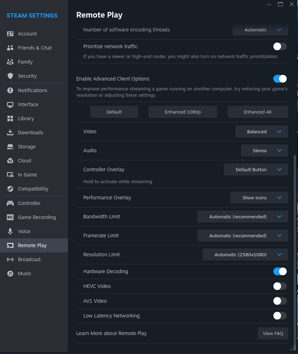Open the Video Balanced dropdown
The height and width of the screenshot is (354, 298).
click(262, 131)
